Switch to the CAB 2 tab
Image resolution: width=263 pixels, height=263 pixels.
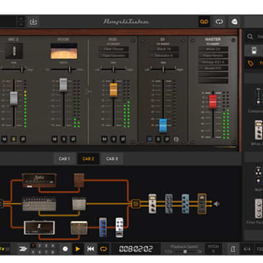88,158
